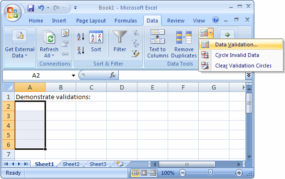Open the custom Sort dialog
This screenshot has width=285, height=179.
point(96,41)
